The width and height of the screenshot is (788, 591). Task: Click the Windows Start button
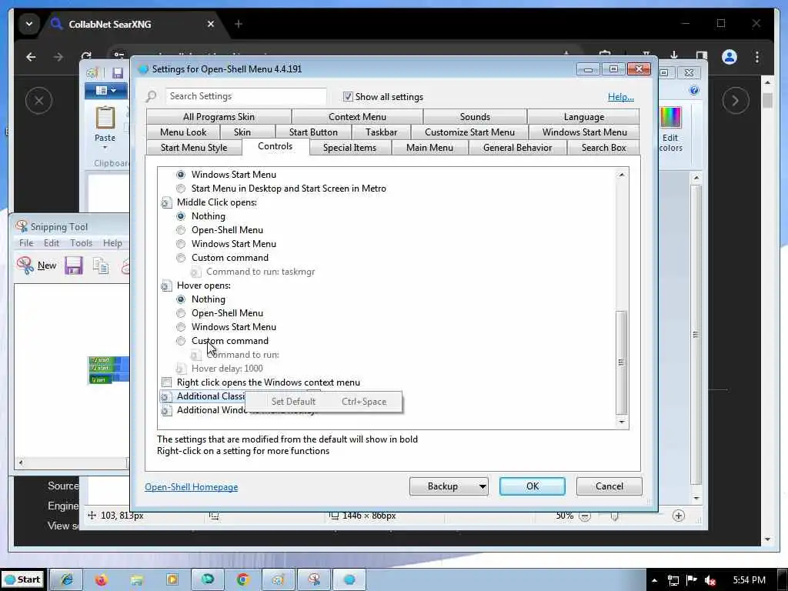[23, 580]
